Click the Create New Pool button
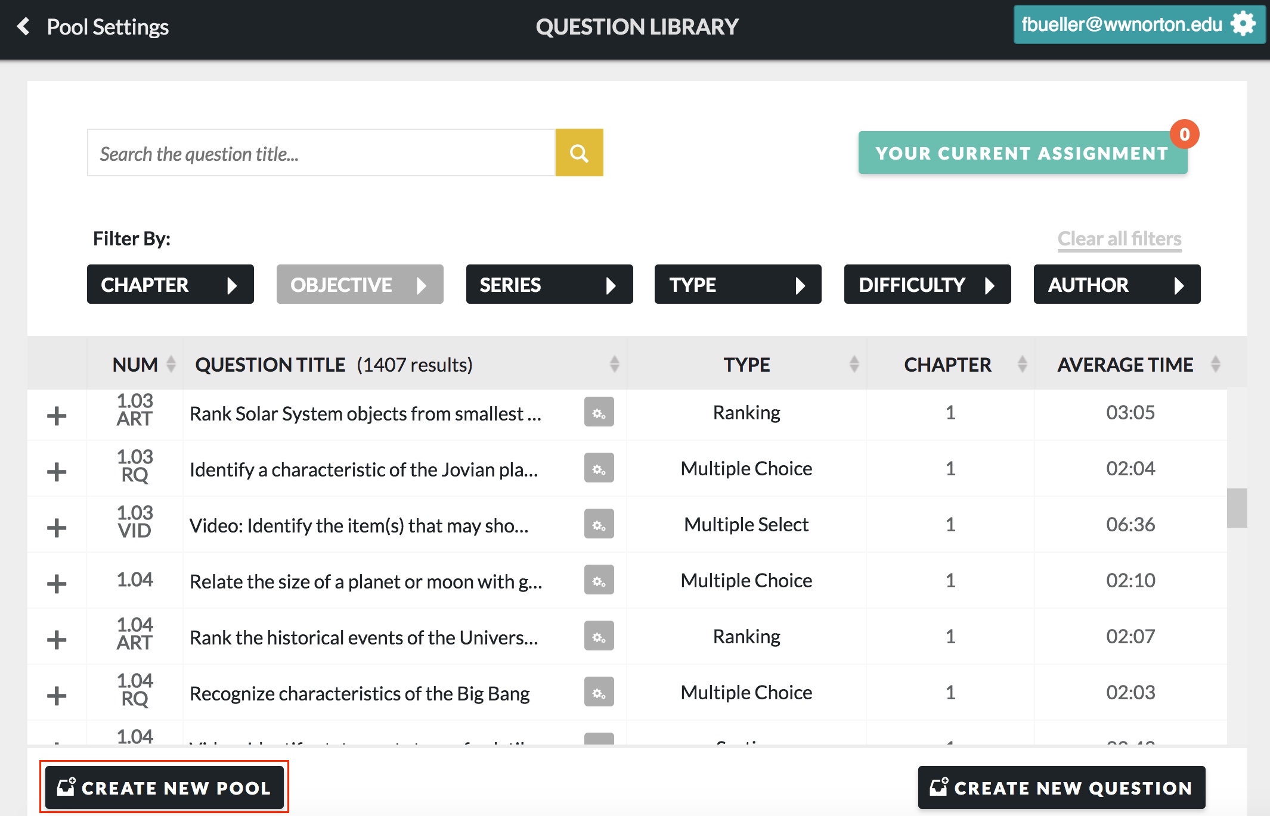Screen dimensions: 1270x816 point(165,787)
